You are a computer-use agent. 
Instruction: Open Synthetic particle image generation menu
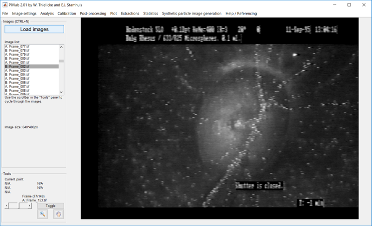192,14
